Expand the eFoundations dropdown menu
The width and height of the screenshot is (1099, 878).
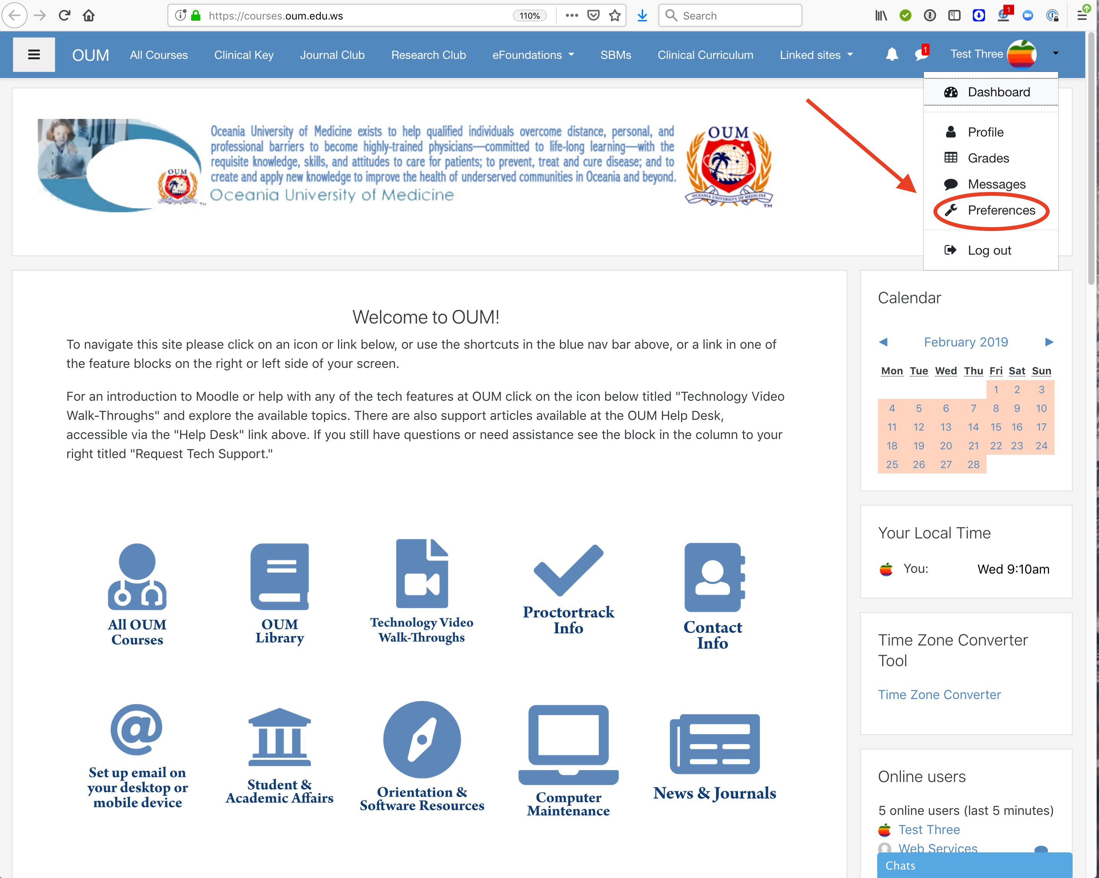pyautogui.click(x=533, y=55)
